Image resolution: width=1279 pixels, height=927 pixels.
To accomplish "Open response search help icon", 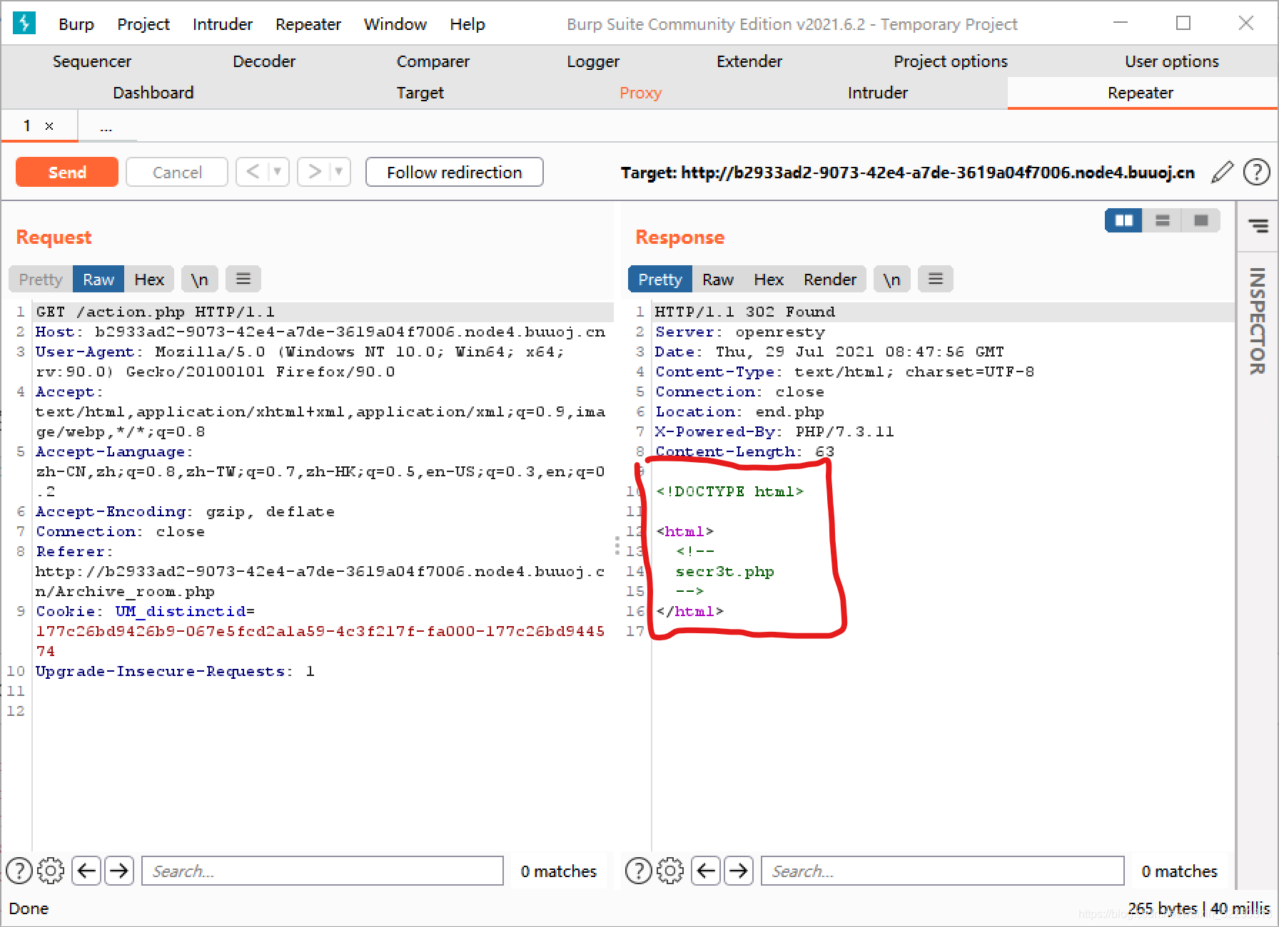I will click(x=639, y=871).
